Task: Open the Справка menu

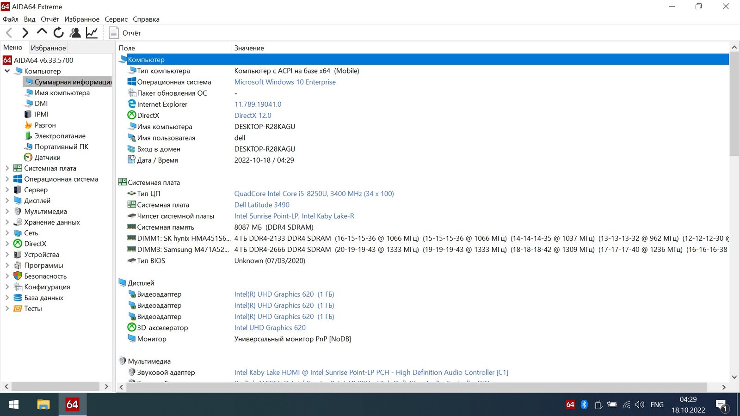Action: point(146,19)
